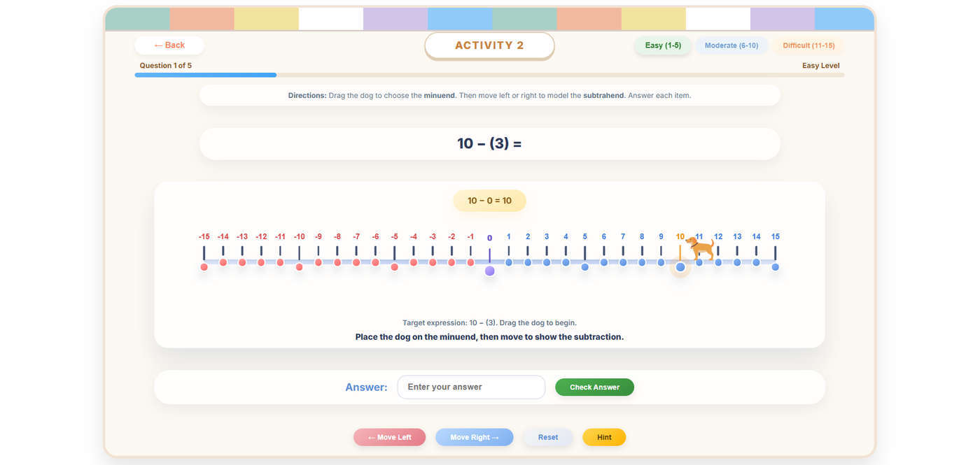This screenshot has width=980, height=465.
Task: Click the highlighted blue dot at 10
Action: [680, 267]
